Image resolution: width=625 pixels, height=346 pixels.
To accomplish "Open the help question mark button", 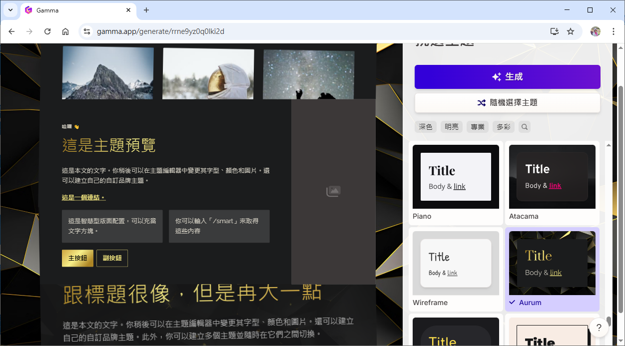I will pyautogui.click(x=599, y=328).
